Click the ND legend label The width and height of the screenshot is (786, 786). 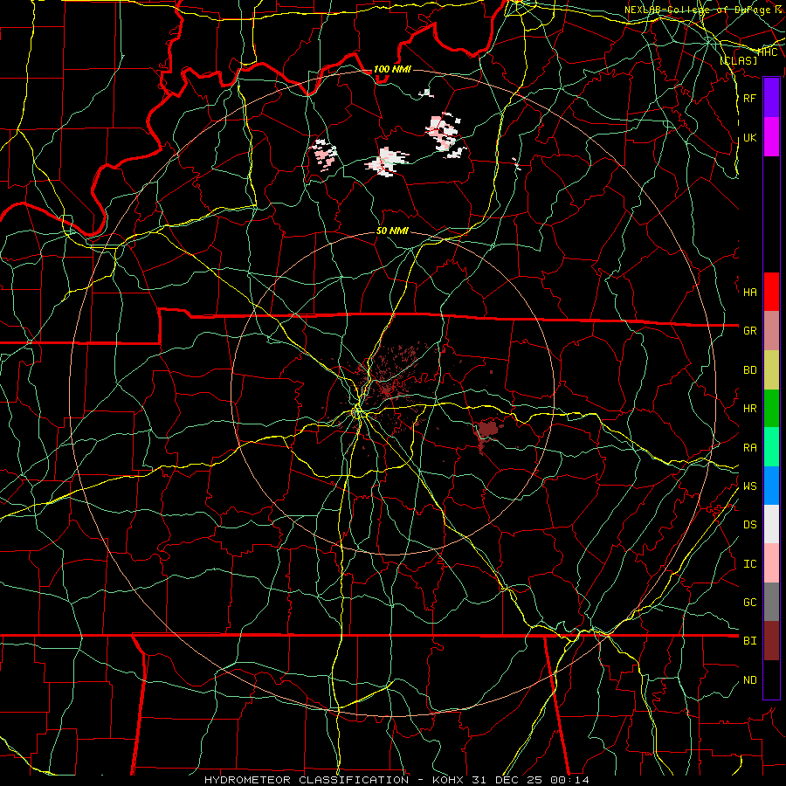[749, 680]
